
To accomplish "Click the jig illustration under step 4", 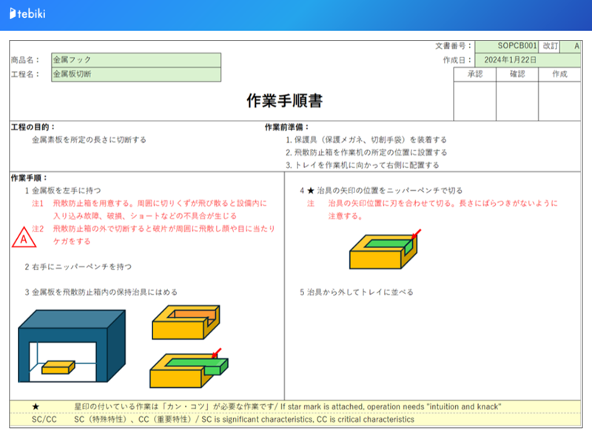I will (384, 249).
